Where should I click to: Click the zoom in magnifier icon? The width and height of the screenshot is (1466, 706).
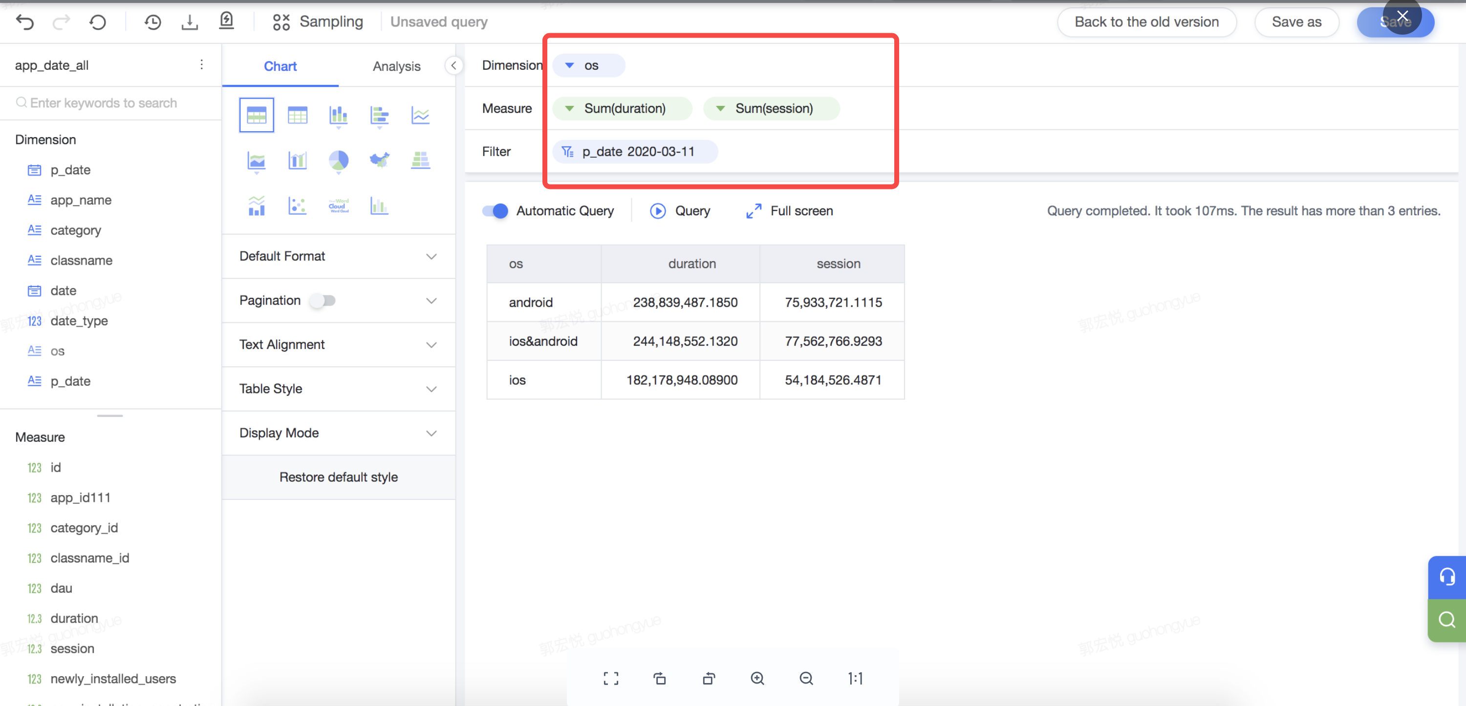click(757, 678)
